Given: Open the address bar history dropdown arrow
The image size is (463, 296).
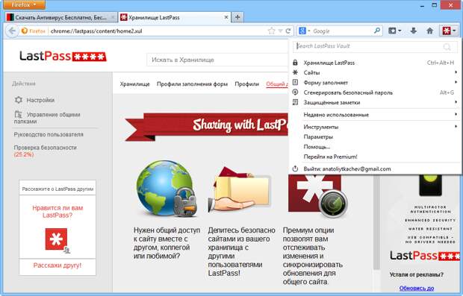Looking at the screenshot, I should point(281,31).
